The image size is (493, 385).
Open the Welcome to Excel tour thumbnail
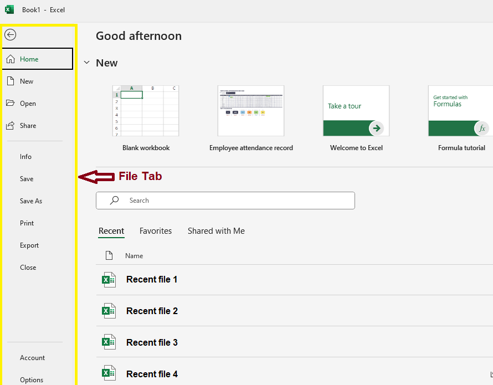coord(356,111)
